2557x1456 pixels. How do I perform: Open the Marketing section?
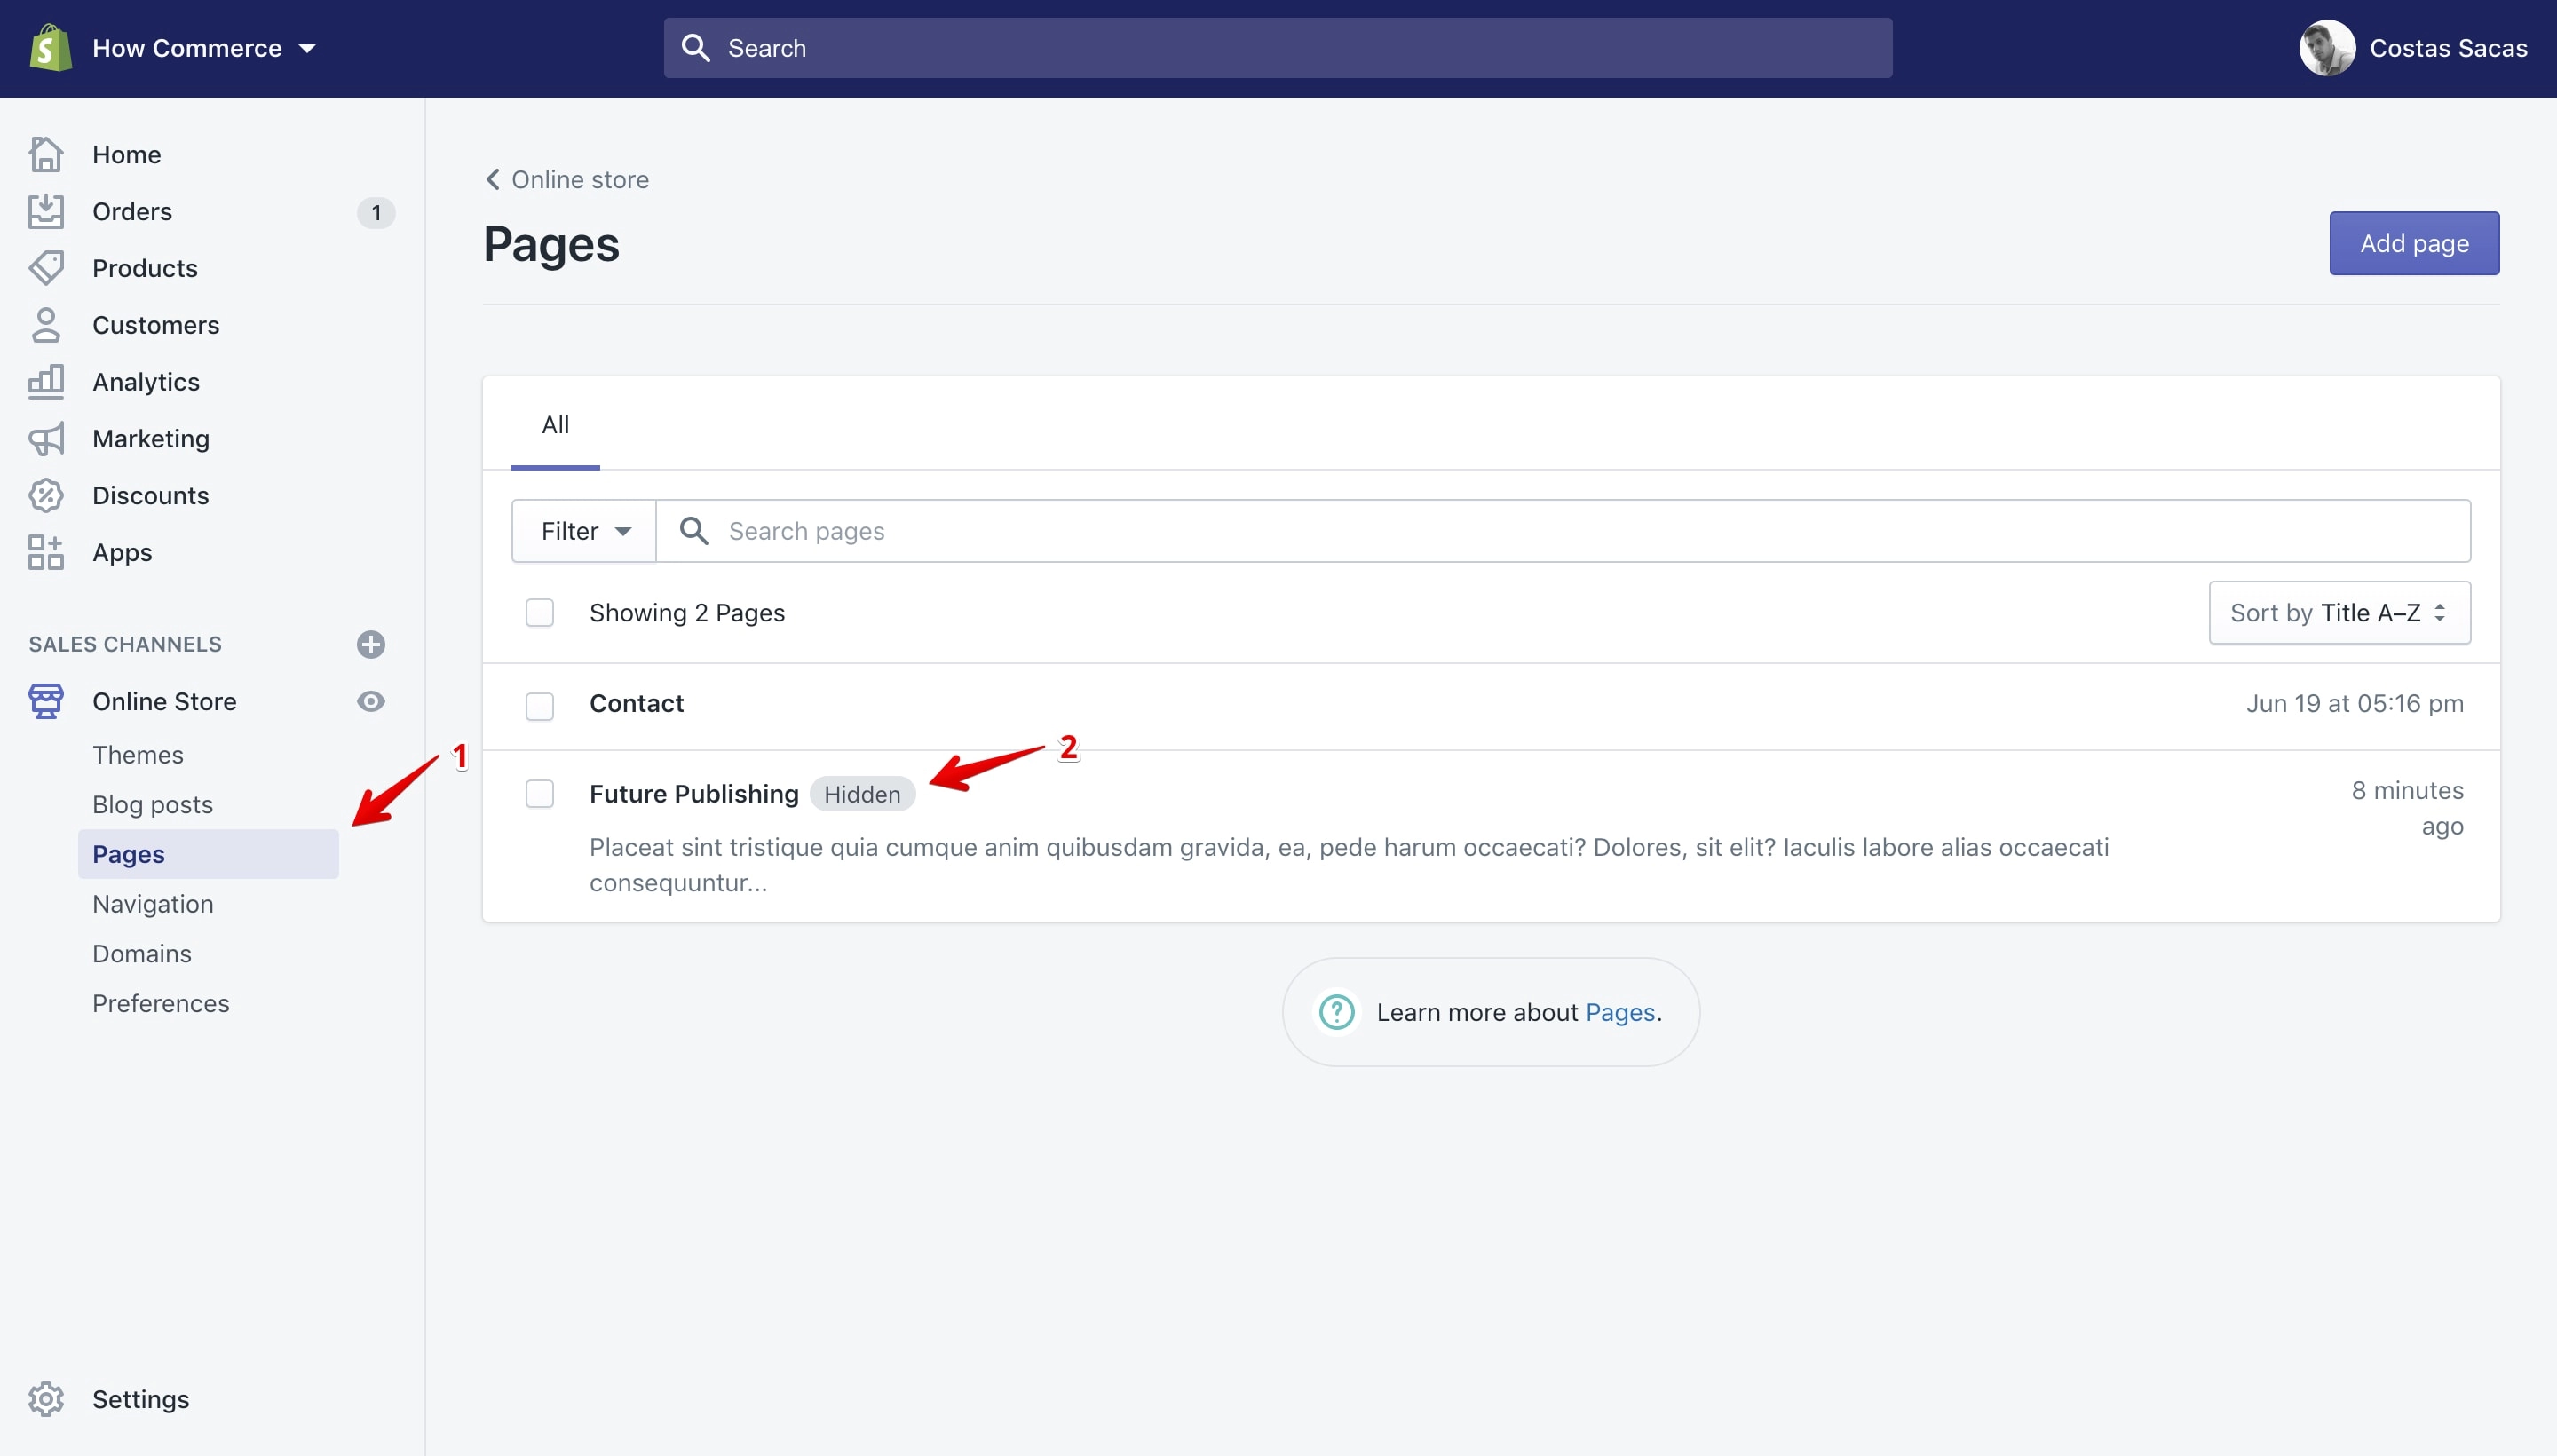150,439
